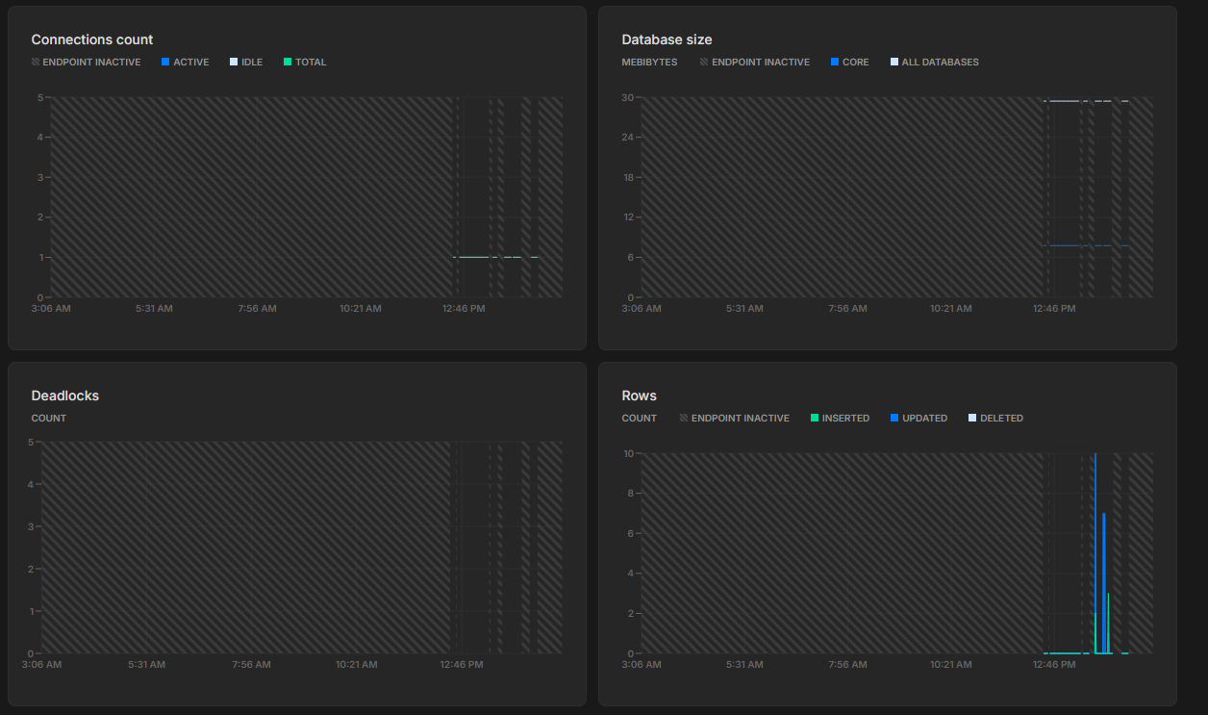Click the TOTAL green legend swatch
The width and height of the screenshot is (1208, 715).
point(288,62)
